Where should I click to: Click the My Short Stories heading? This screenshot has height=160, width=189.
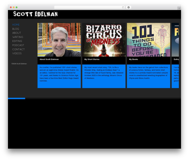92,59
